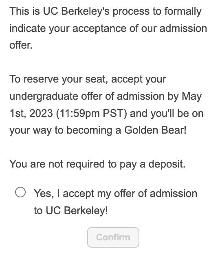Click the 'undergraduate offer of admission by May' line

tap(106, 96)
